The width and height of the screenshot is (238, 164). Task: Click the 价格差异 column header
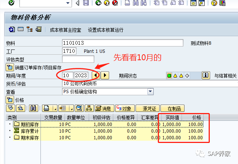125,117
